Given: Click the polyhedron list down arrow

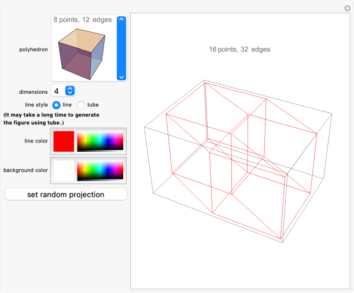Looking at the screenshot, I should coord(121,78).
